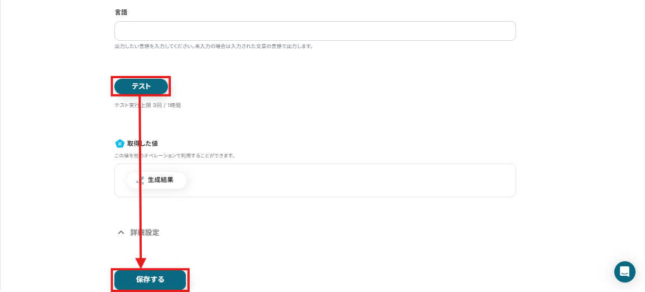The width and height of the screenshot is (645, 292).
Task: Click the link icon inside 生成結果 chip
Action: point(140,180)
